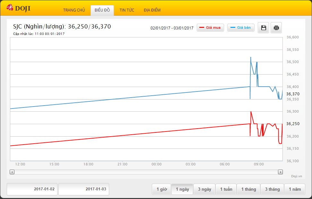Screen dimensions: 312x199
Task: Select the 1 ngày time range
Action: click(182, 189)
